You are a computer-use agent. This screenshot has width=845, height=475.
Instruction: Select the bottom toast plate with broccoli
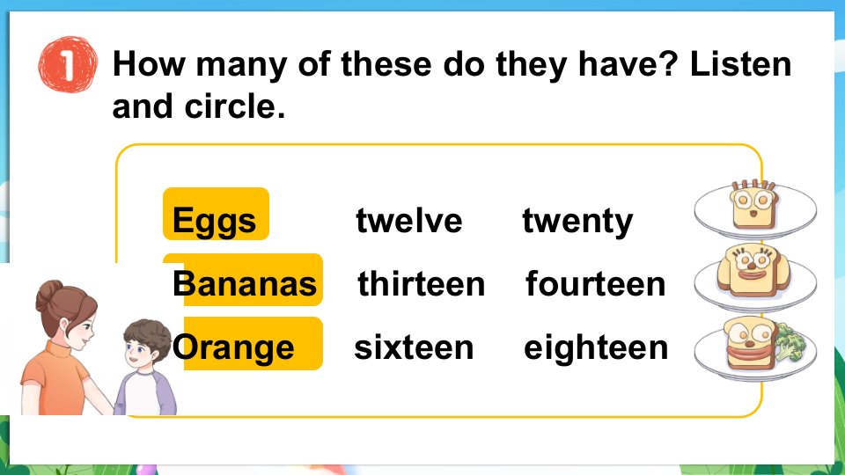click(x=755, y=348)
